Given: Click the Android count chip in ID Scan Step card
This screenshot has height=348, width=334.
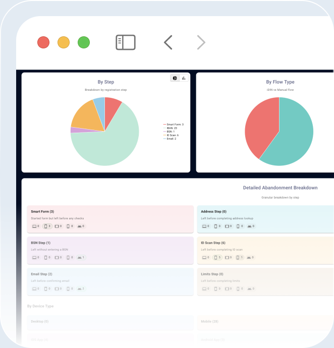Looking at the screenshot, I should tap(250, 257).
